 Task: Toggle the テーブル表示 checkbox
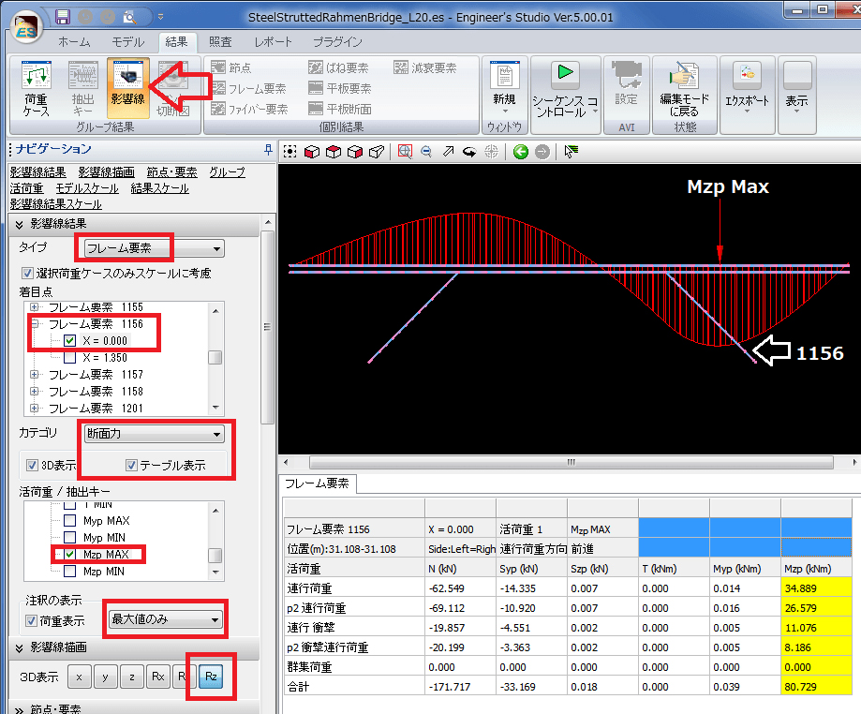pos(131,465)
